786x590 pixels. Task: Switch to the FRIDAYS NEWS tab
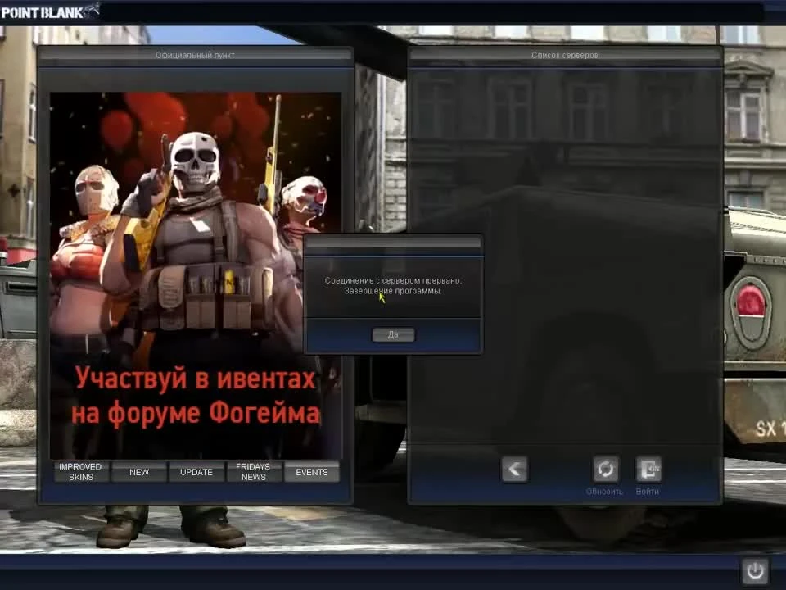[253, 472]
